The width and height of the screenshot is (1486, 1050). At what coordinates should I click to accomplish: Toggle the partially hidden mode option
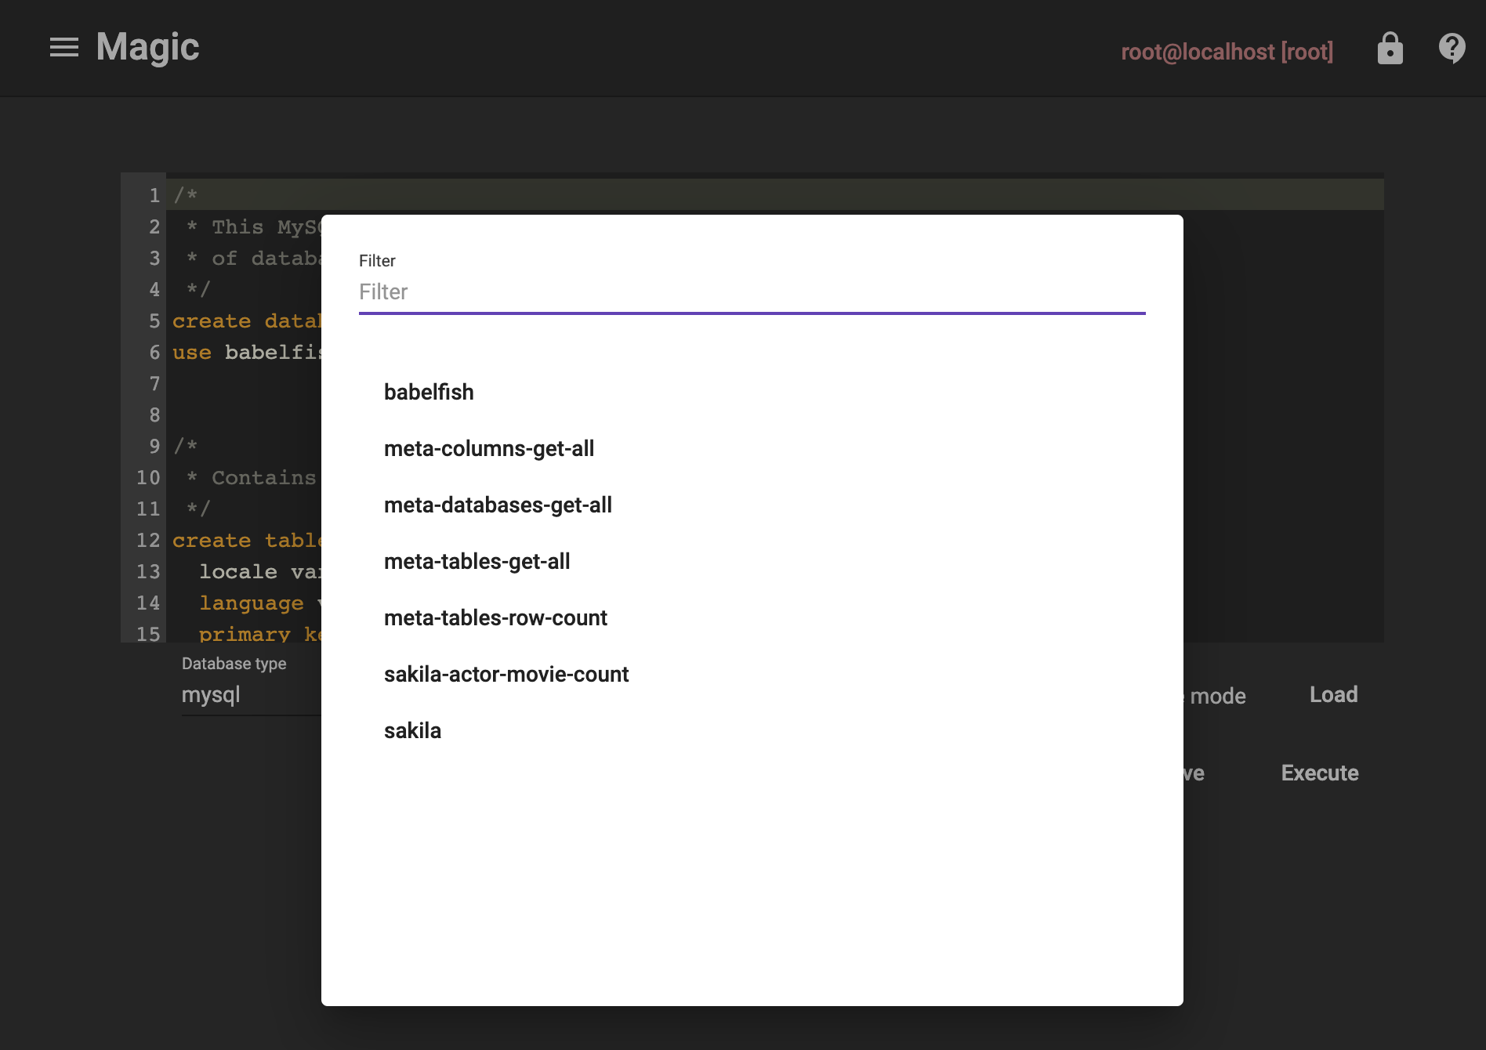tap(1216, 696)
